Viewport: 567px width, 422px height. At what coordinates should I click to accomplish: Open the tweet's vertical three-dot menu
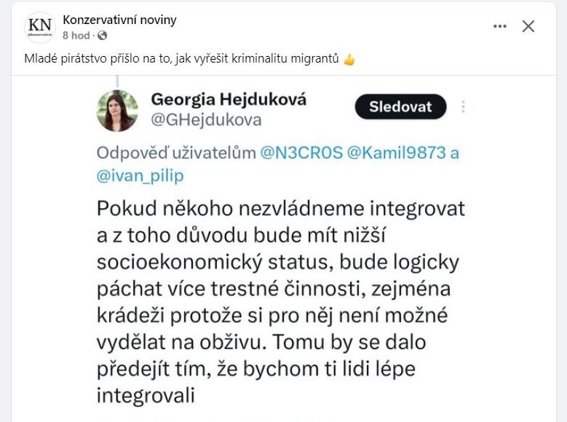463,107
